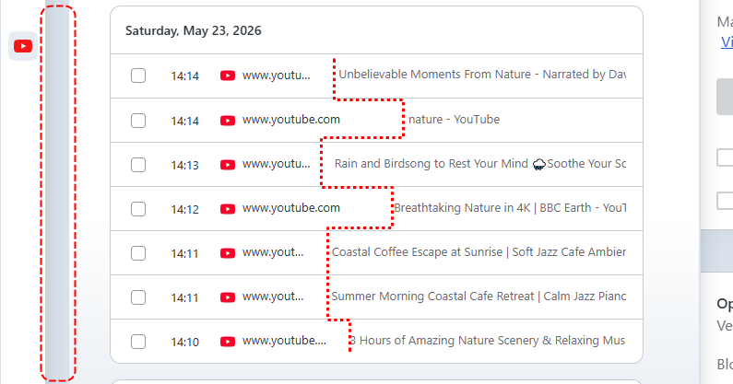Click the Saturday, May 23, 2026 date header
The image size is (733, 384).
pyautogui.click(x=193, y=30)
